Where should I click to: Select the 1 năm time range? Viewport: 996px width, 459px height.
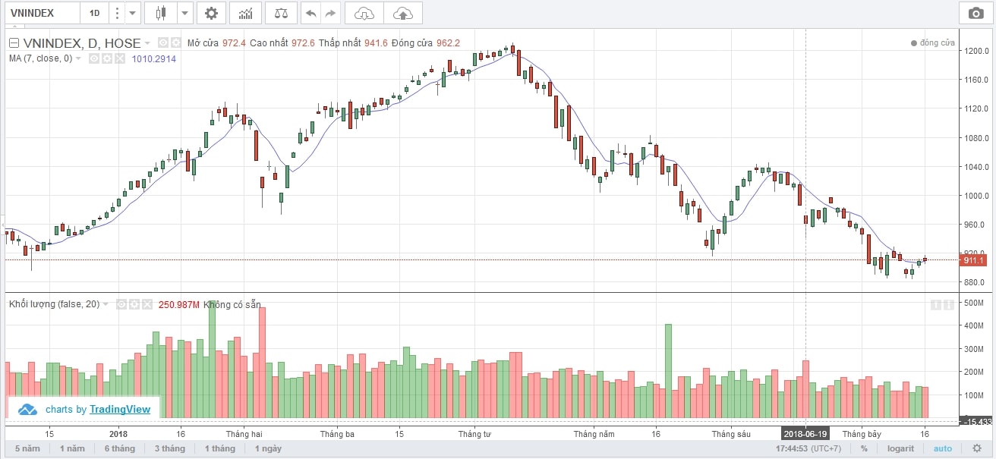click(72, 448)
